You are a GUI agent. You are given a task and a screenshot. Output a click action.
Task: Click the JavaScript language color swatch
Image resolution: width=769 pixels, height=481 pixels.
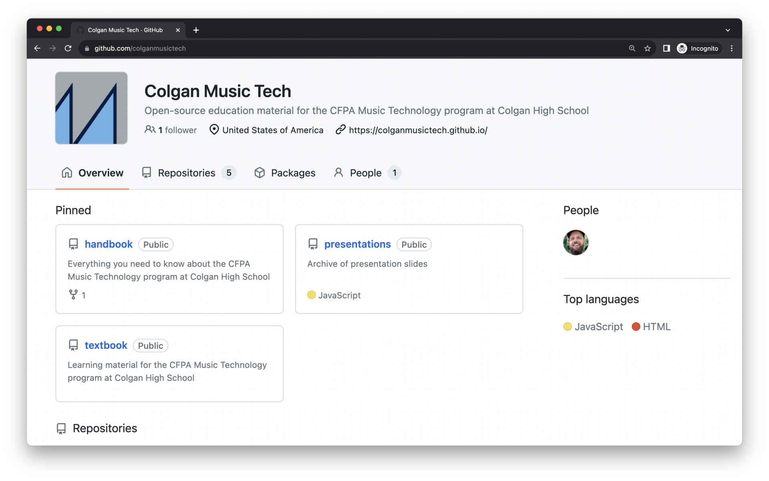tap(567, 326)
